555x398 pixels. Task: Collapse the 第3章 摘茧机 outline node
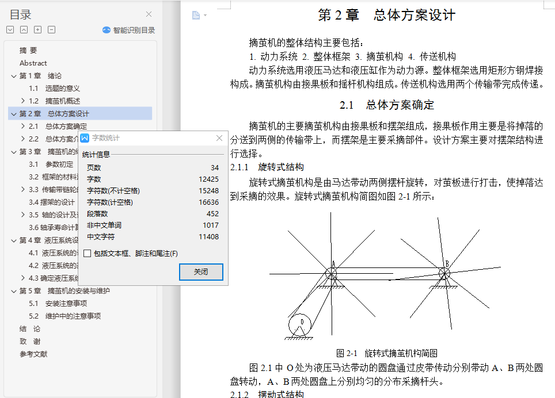coord(14,152)
